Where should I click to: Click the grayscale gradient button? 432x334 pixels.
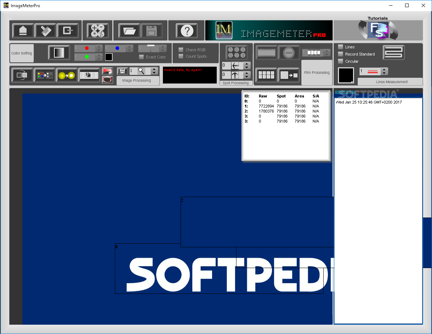(59, 53)
